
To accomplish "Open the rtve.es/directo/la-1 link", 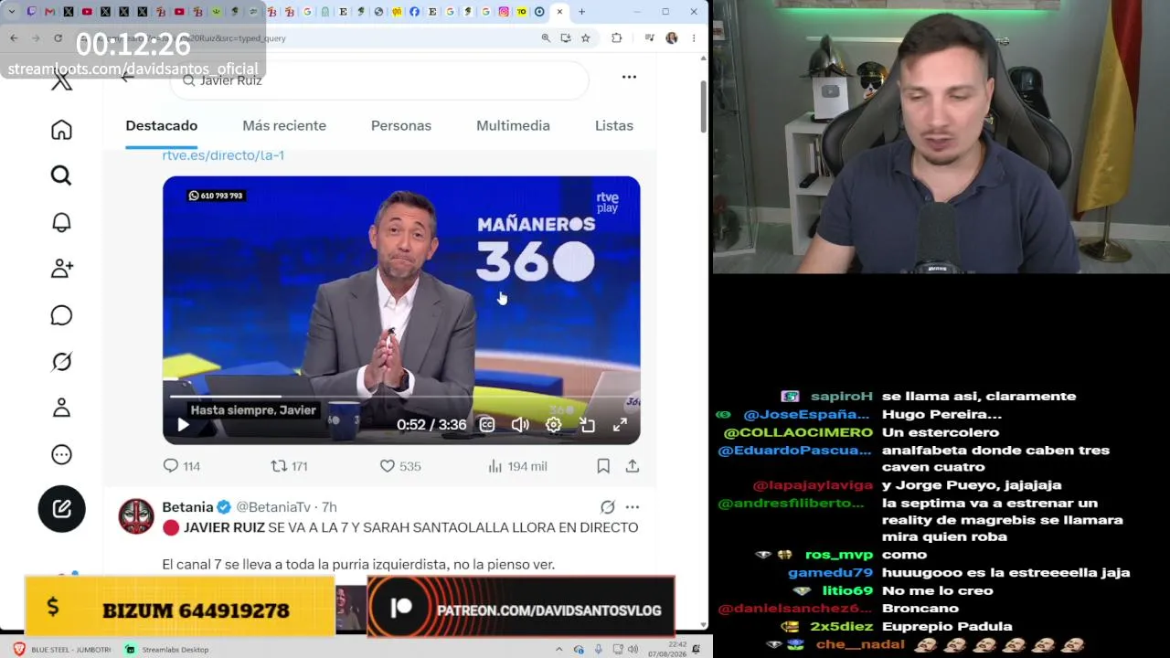I will (223, 155).
